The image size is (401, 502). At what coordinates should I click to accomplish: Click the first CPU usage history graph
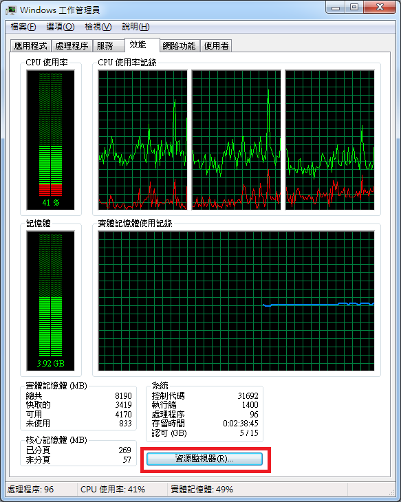click(x=142, y=140)
